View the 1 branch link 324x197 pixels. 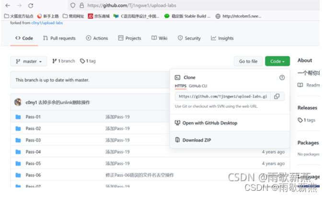(63, 61)
